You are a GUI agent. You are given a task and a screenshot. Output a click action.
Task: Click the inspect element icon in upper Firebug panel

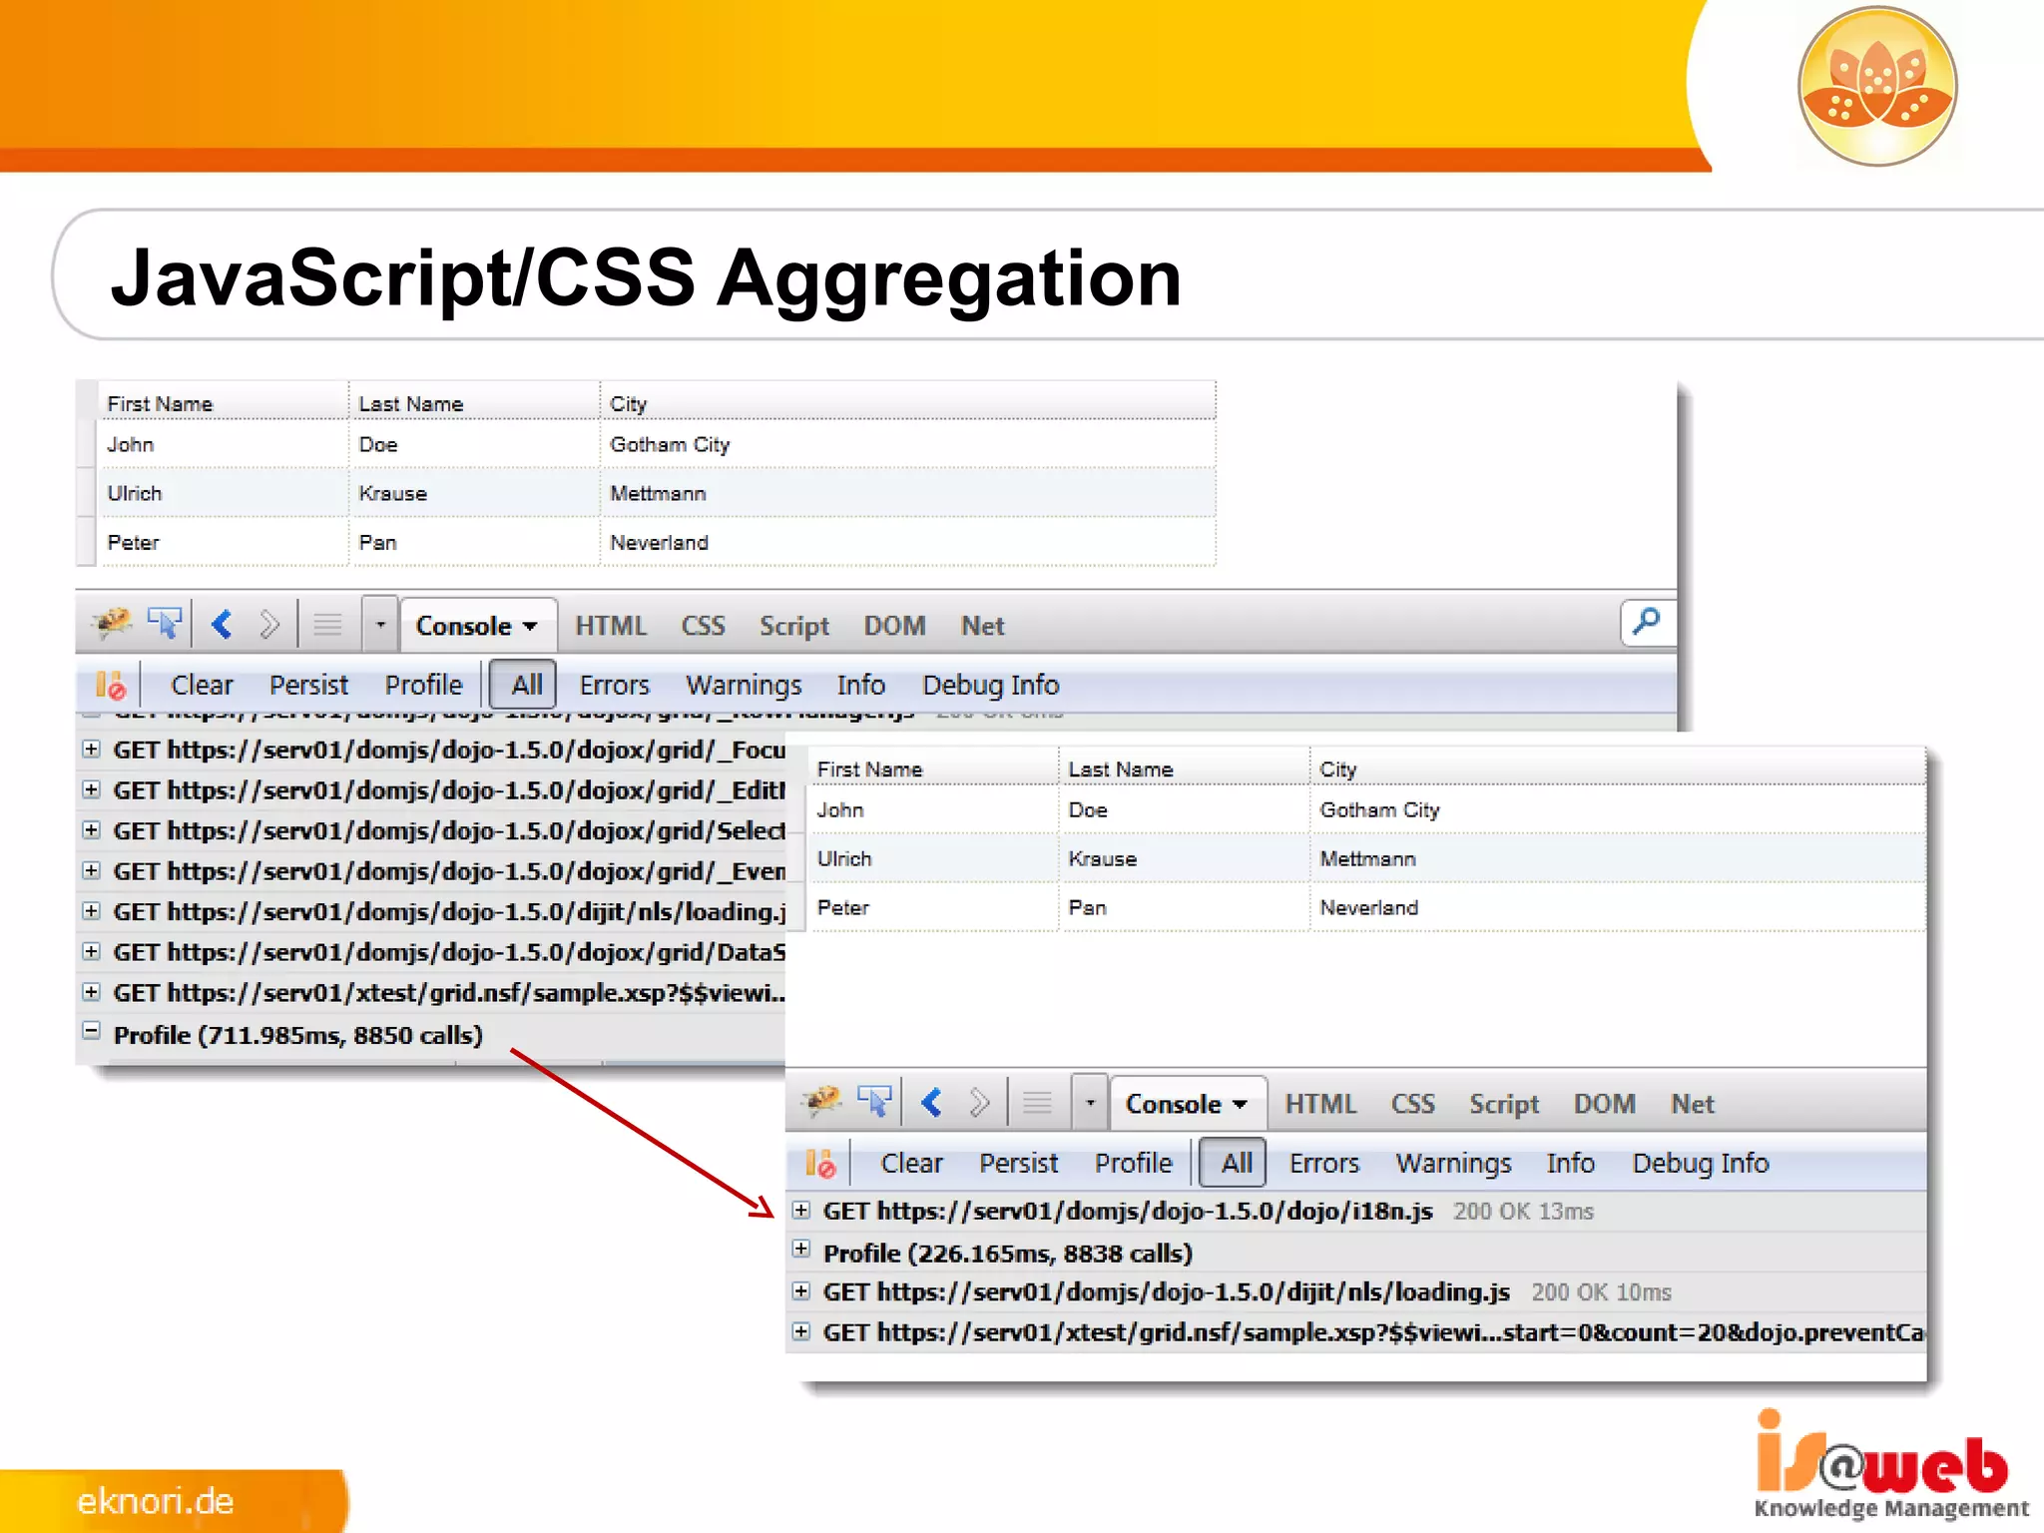point(165,624)
